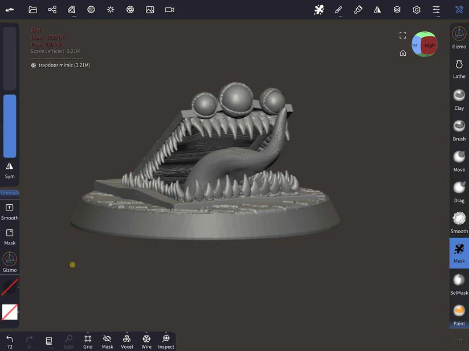Open the tools wrench menu
The image size is (469, 351).
coord(459,10)
